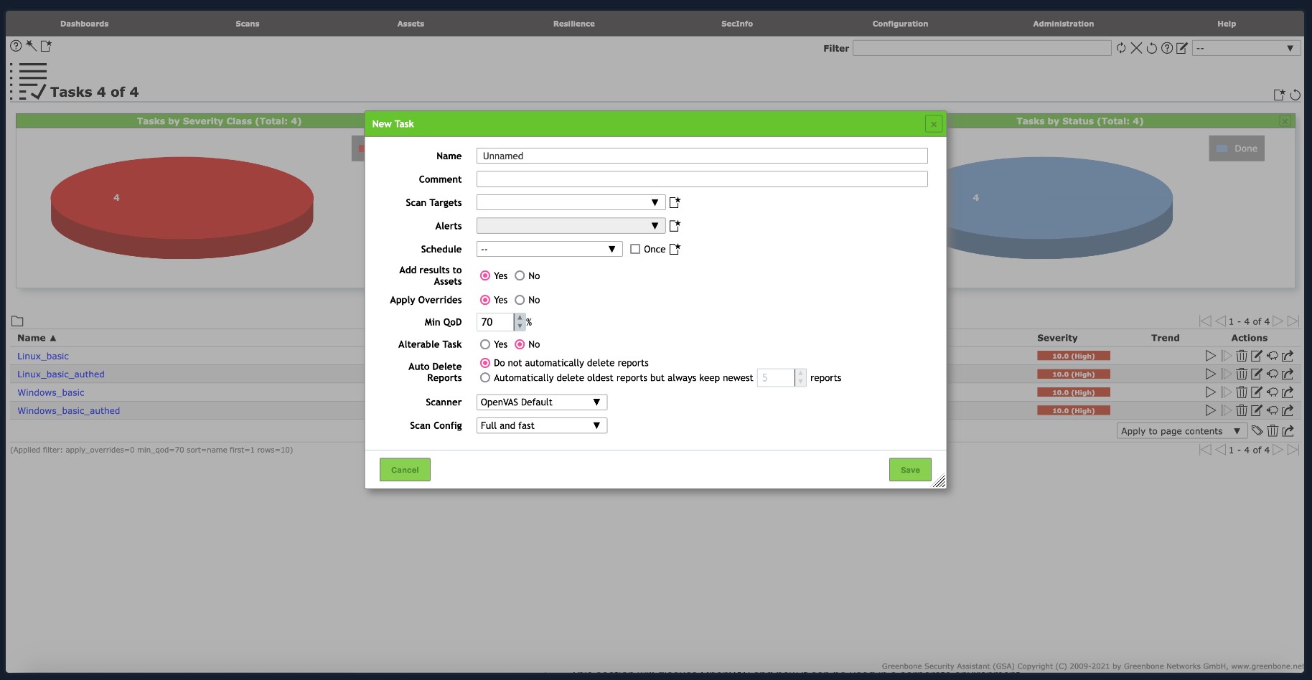This screenshot has height=680, width=1312.
Task: Open the Assets menu
Action: (411, 24)
